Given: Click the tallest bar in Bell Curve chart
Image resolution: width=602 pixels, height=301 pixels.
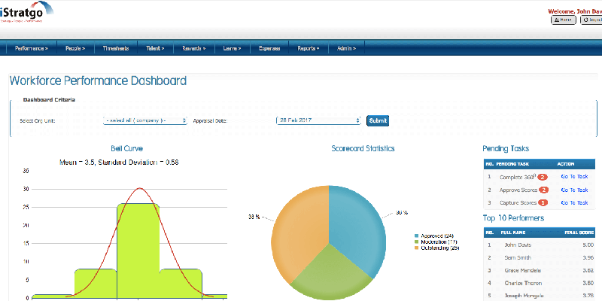Looking at the screenshot, I should pos(138,248).
